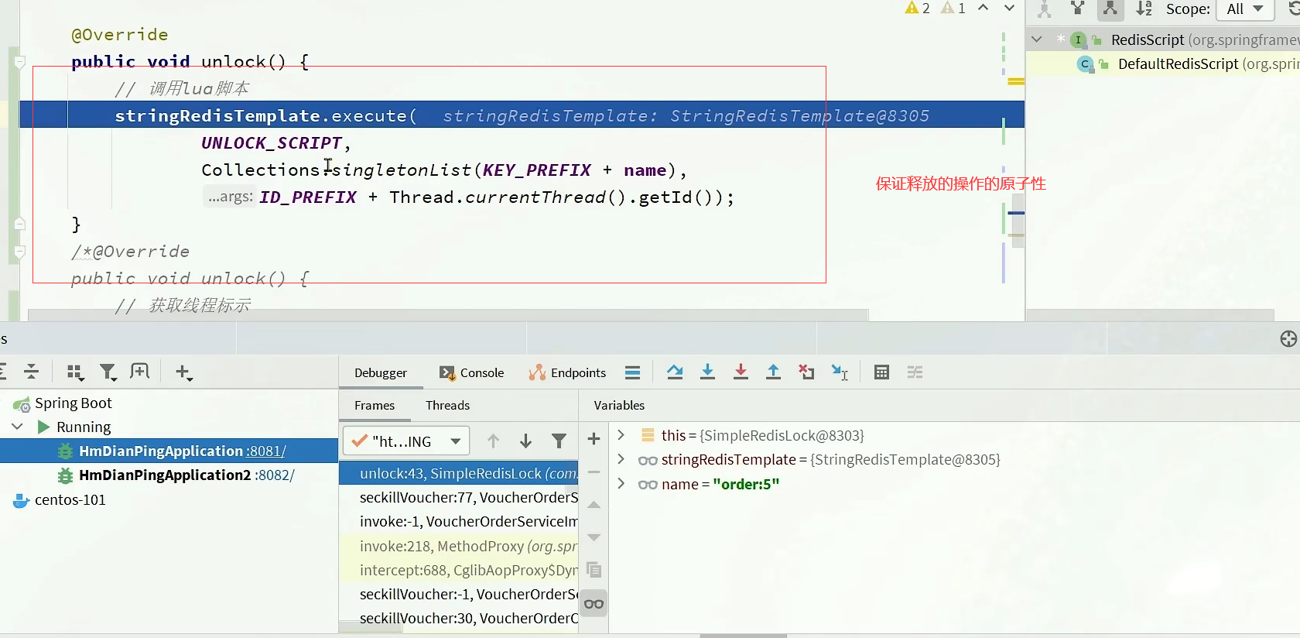
Task: Click the weak warnings count indicator
Action: 953,8
